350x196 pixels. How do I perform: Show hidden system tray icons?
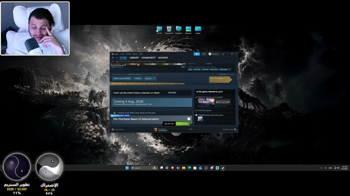[x=321, y=168]
